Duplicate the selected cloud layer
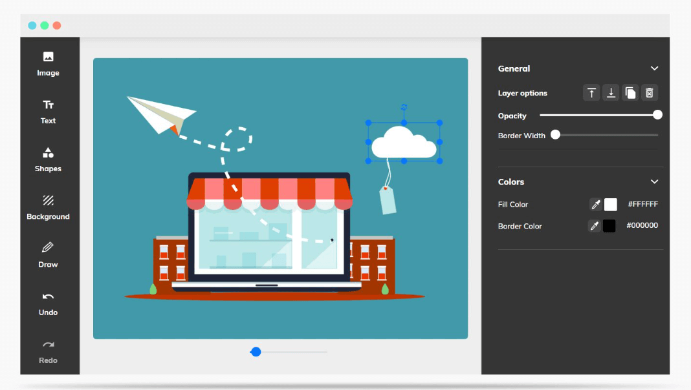 tap(630, 92)
